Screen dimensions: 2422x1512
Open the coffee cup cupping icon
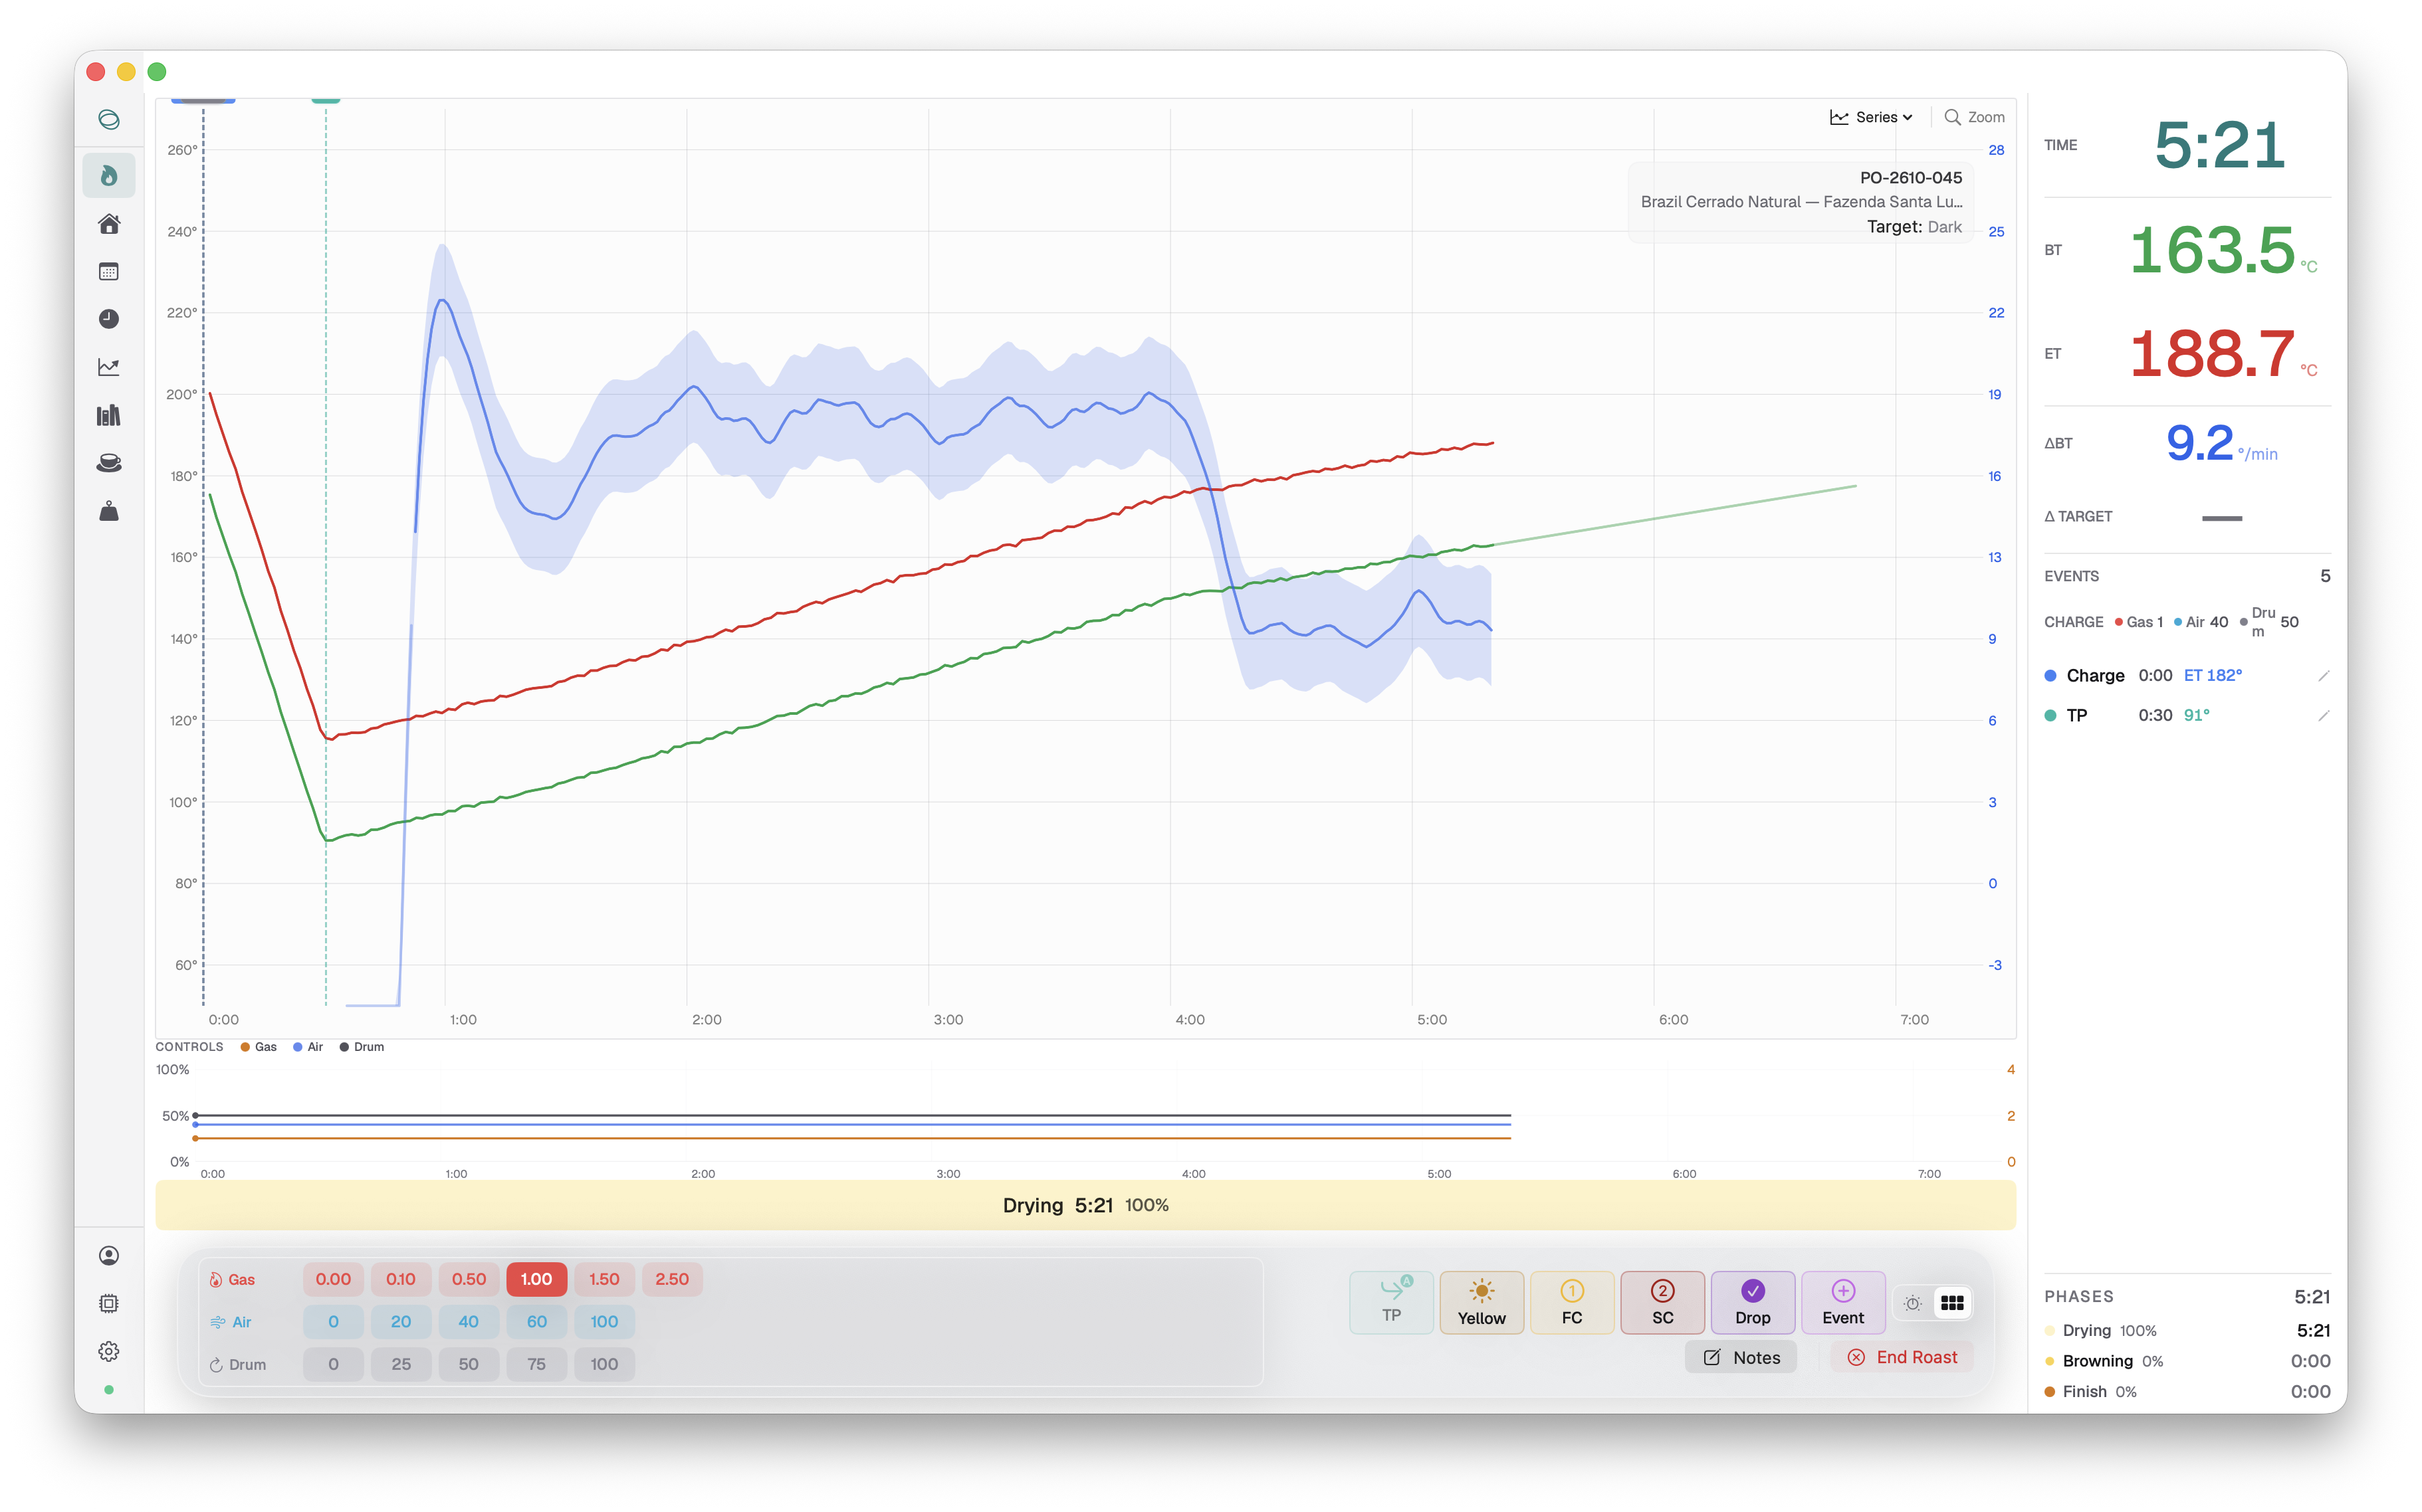point(109,463)
